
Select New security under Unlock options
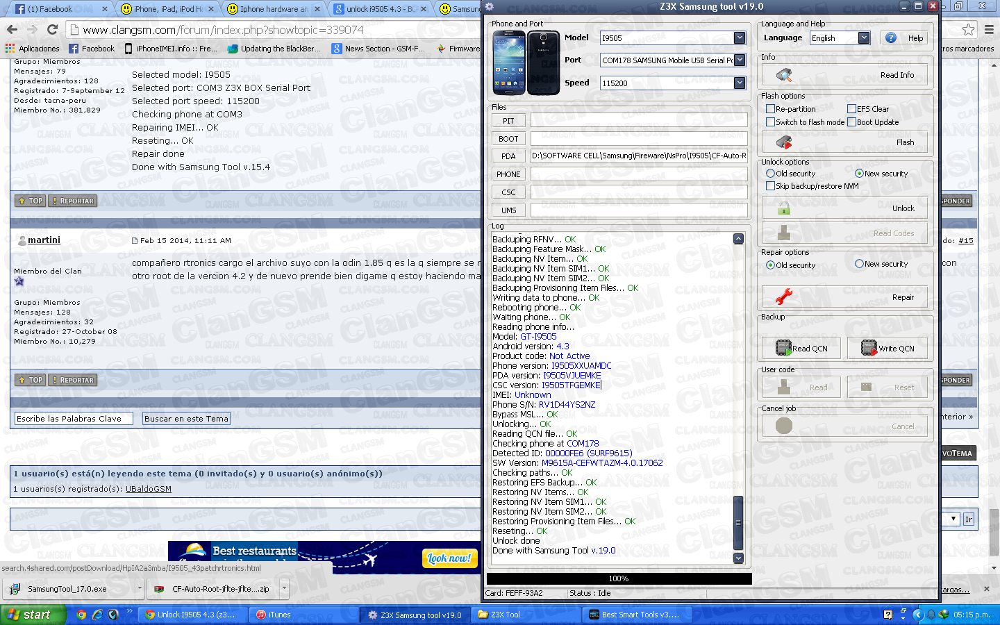pyautogui.click(x=859, y=174)
